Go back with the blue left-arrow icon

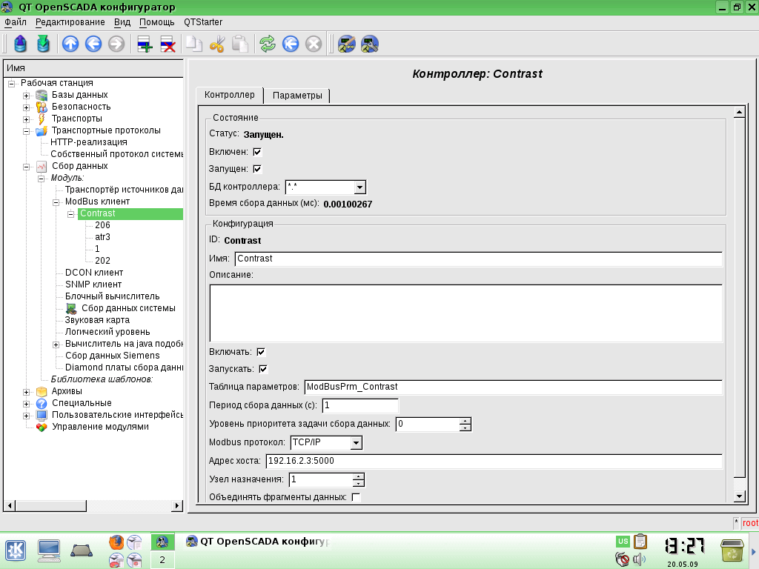click(93, 44)
